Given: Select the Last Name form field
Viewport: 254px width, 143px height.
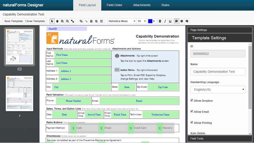Looking at the screenshot, I should pyautogui.click(x=82, y=63).
